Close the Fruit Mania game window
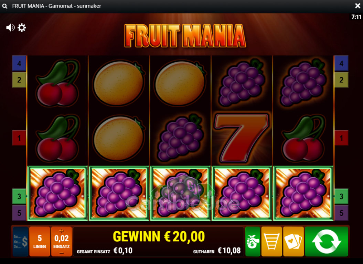363x264 pixels. (358, 6)
